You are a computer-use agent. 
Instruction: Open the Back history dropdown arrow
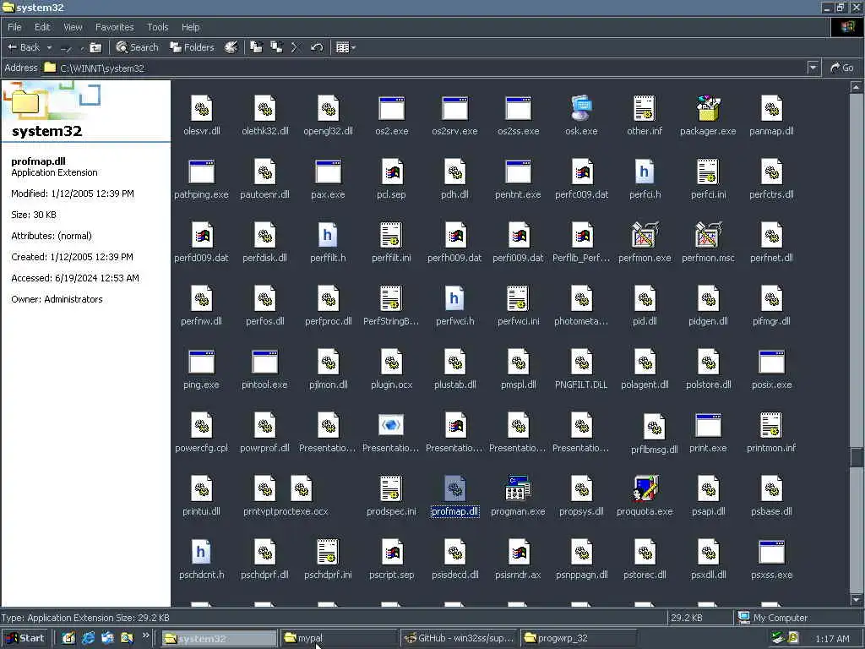point(49,47)
